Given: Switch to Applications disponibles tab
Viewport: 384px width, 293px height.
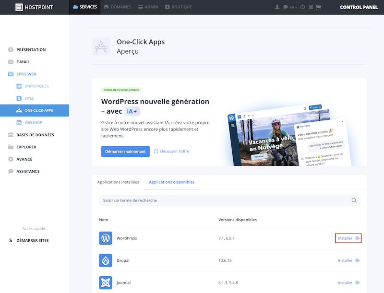Looking at the screenshot, I should point(172,182).
